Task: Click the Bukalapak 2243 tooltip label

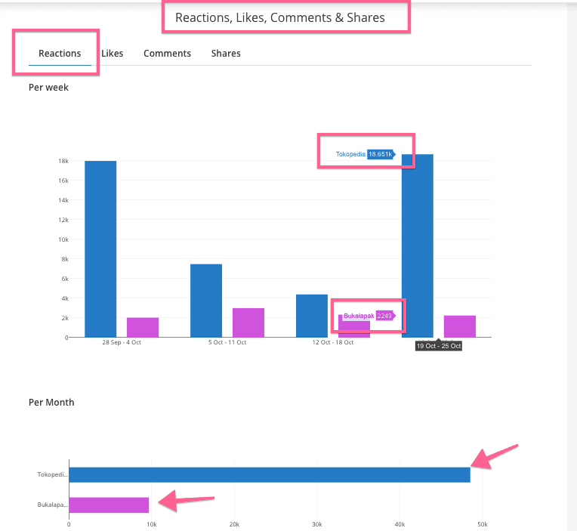Action: coord(369,316)
